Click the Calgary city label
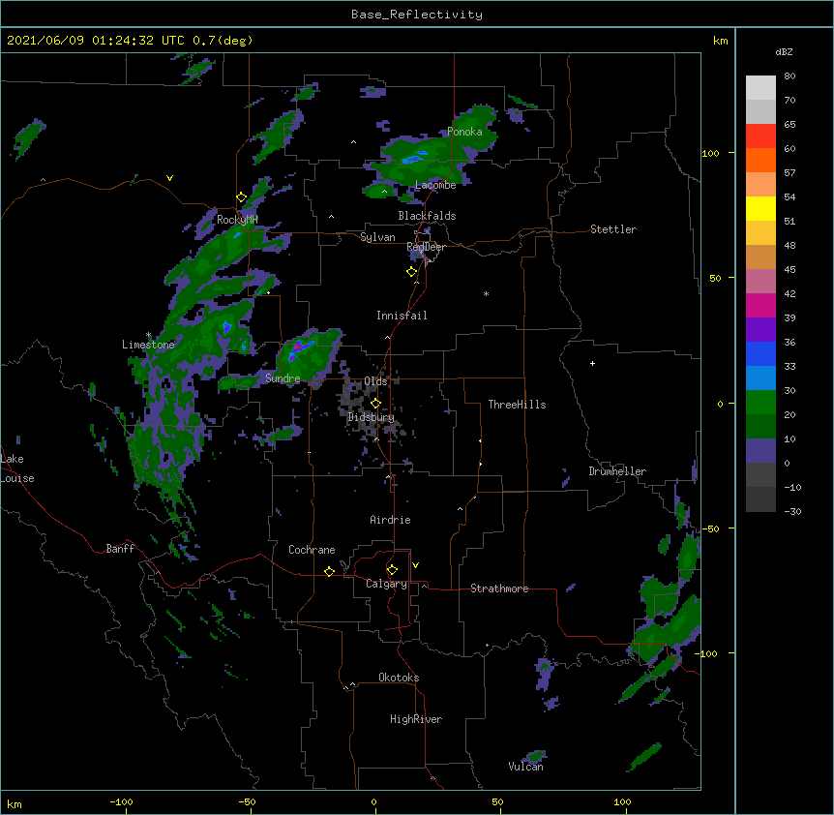The image size is (834, 815). 386,584
